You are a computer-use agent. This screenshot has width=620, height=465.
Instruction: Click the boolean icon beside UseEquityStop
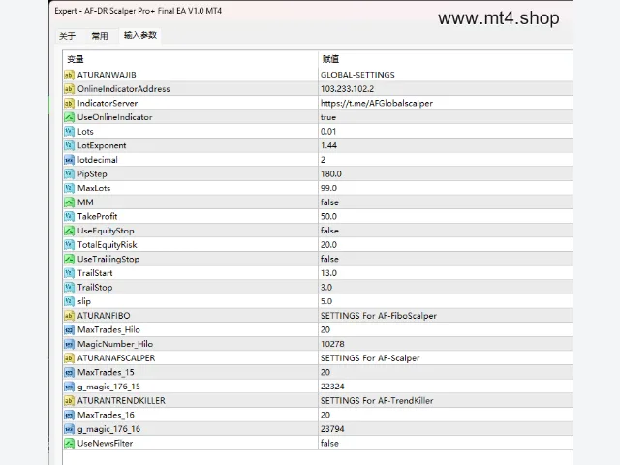(69, 231)
